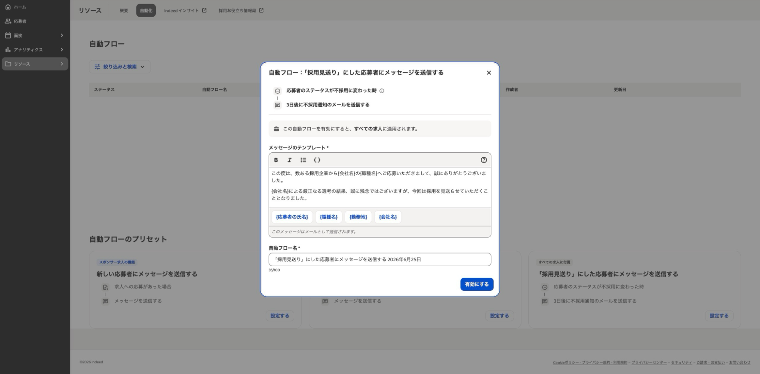The image size is (760, 374).
Task: Toggle italic formatting in message editor
Action: 289,160
